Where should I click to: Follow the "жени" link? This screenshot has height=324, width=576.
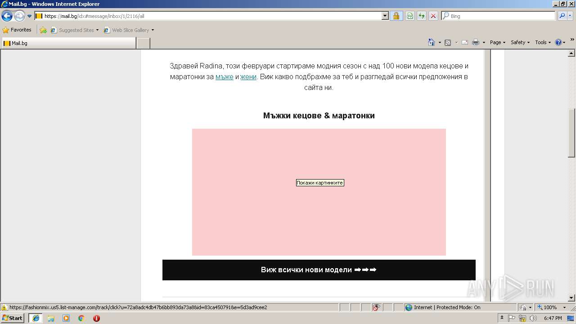pos(248,77)
